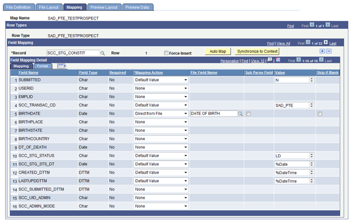The image size is (351, 221).
Task: Expand the LASTUPDDTTM value field editor
Action: [x=312, y=181]
